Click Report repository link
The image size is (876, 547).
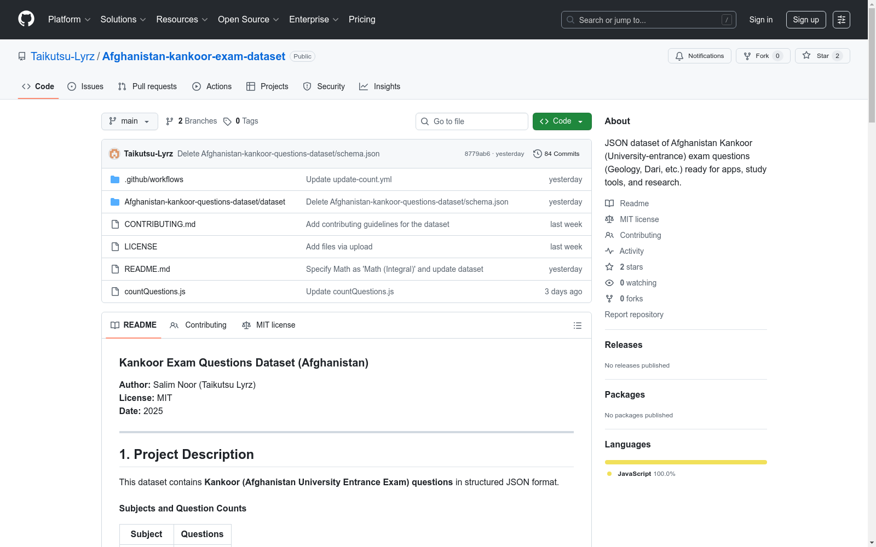click(x=634, y=315)
